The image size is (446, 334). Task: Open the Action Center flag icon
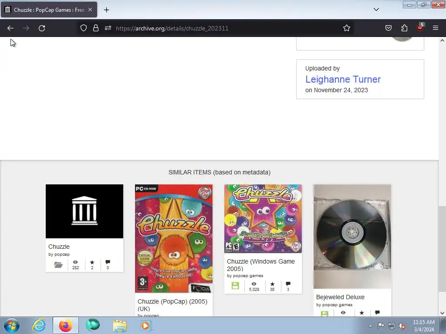pos(381,326)
